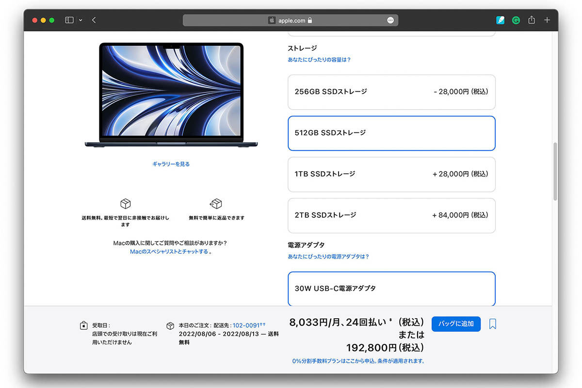Click the 8,033円/月、24回払い text
Viewport: 582px width, 388px height.
click(x=338, y=322)
